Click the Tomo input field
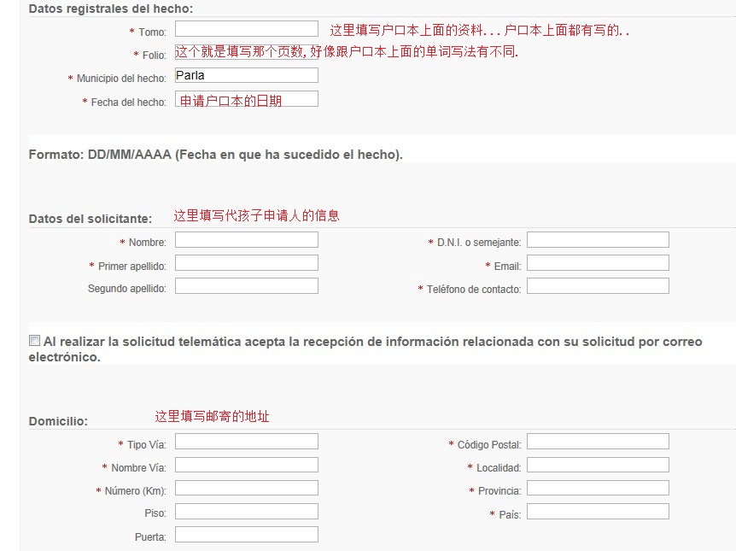This screenshot has height=551, width=736. point(246,30)
